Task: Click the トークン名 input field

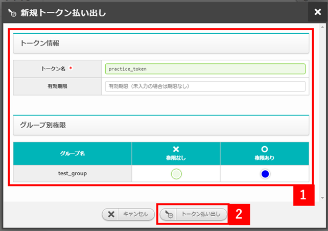Action: (x=205, y=69)
